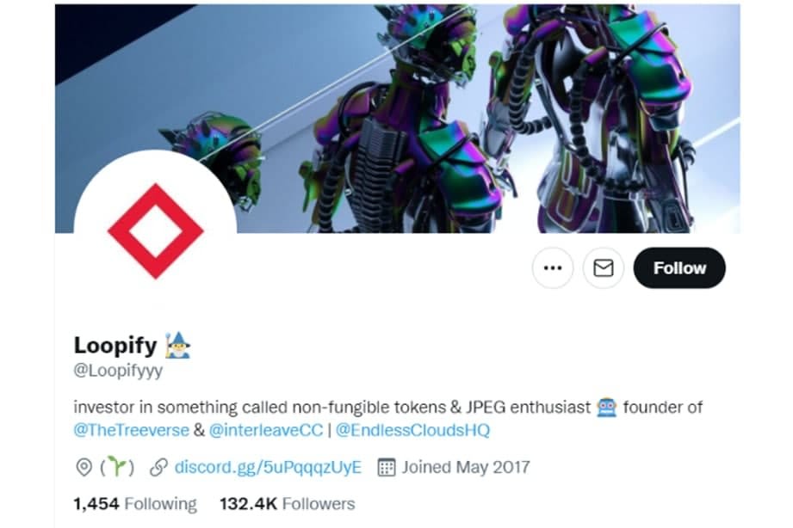Follow the Loopify account
This screenshot has height=528, width=793.
pyautogui.click(x=679, y=267)
